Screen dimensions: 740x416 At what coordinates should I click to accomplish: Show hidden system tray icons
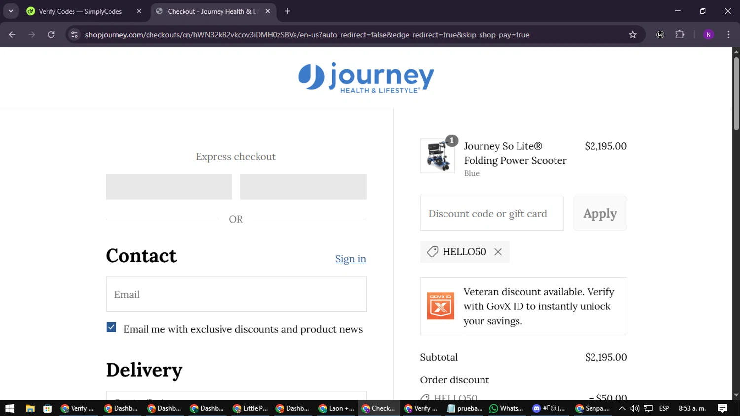pos(622,408)
